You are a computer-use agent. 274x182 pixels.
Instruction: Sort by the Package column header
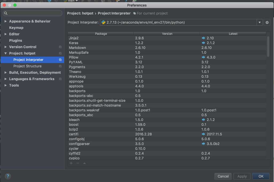coord(101,34)
